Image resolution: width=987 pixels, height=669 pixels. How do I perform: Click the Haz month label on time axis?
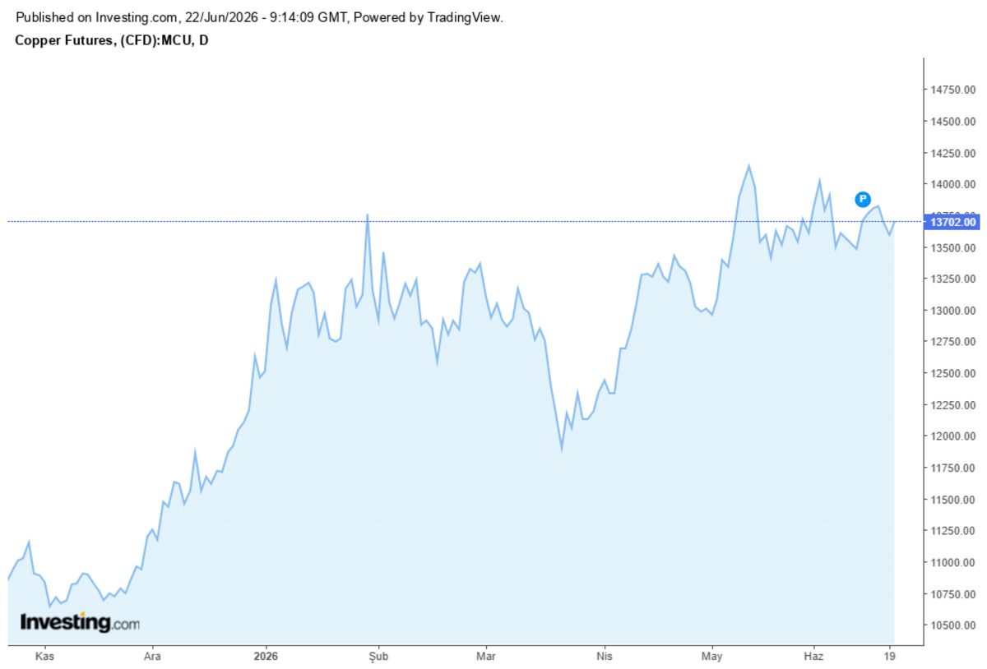(813, 657)
